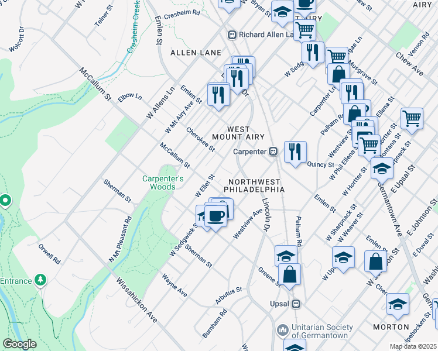
Task: Select the Carpenter train station icon
Action: [x=273, y=152]
